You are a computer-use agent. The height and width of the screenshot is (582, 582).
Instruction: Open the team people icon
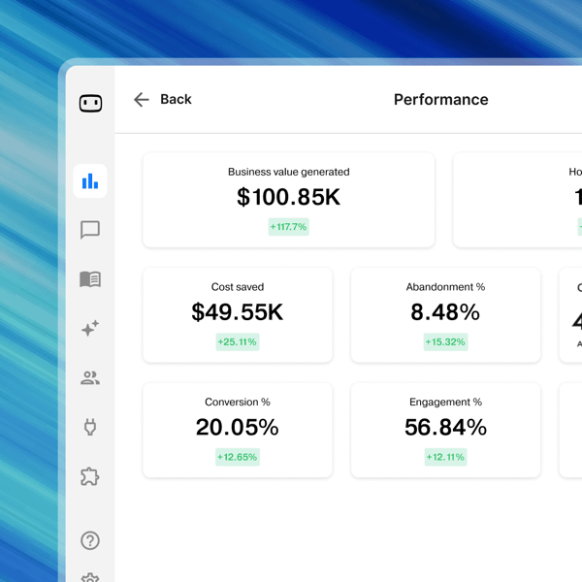tap(90, 378)
